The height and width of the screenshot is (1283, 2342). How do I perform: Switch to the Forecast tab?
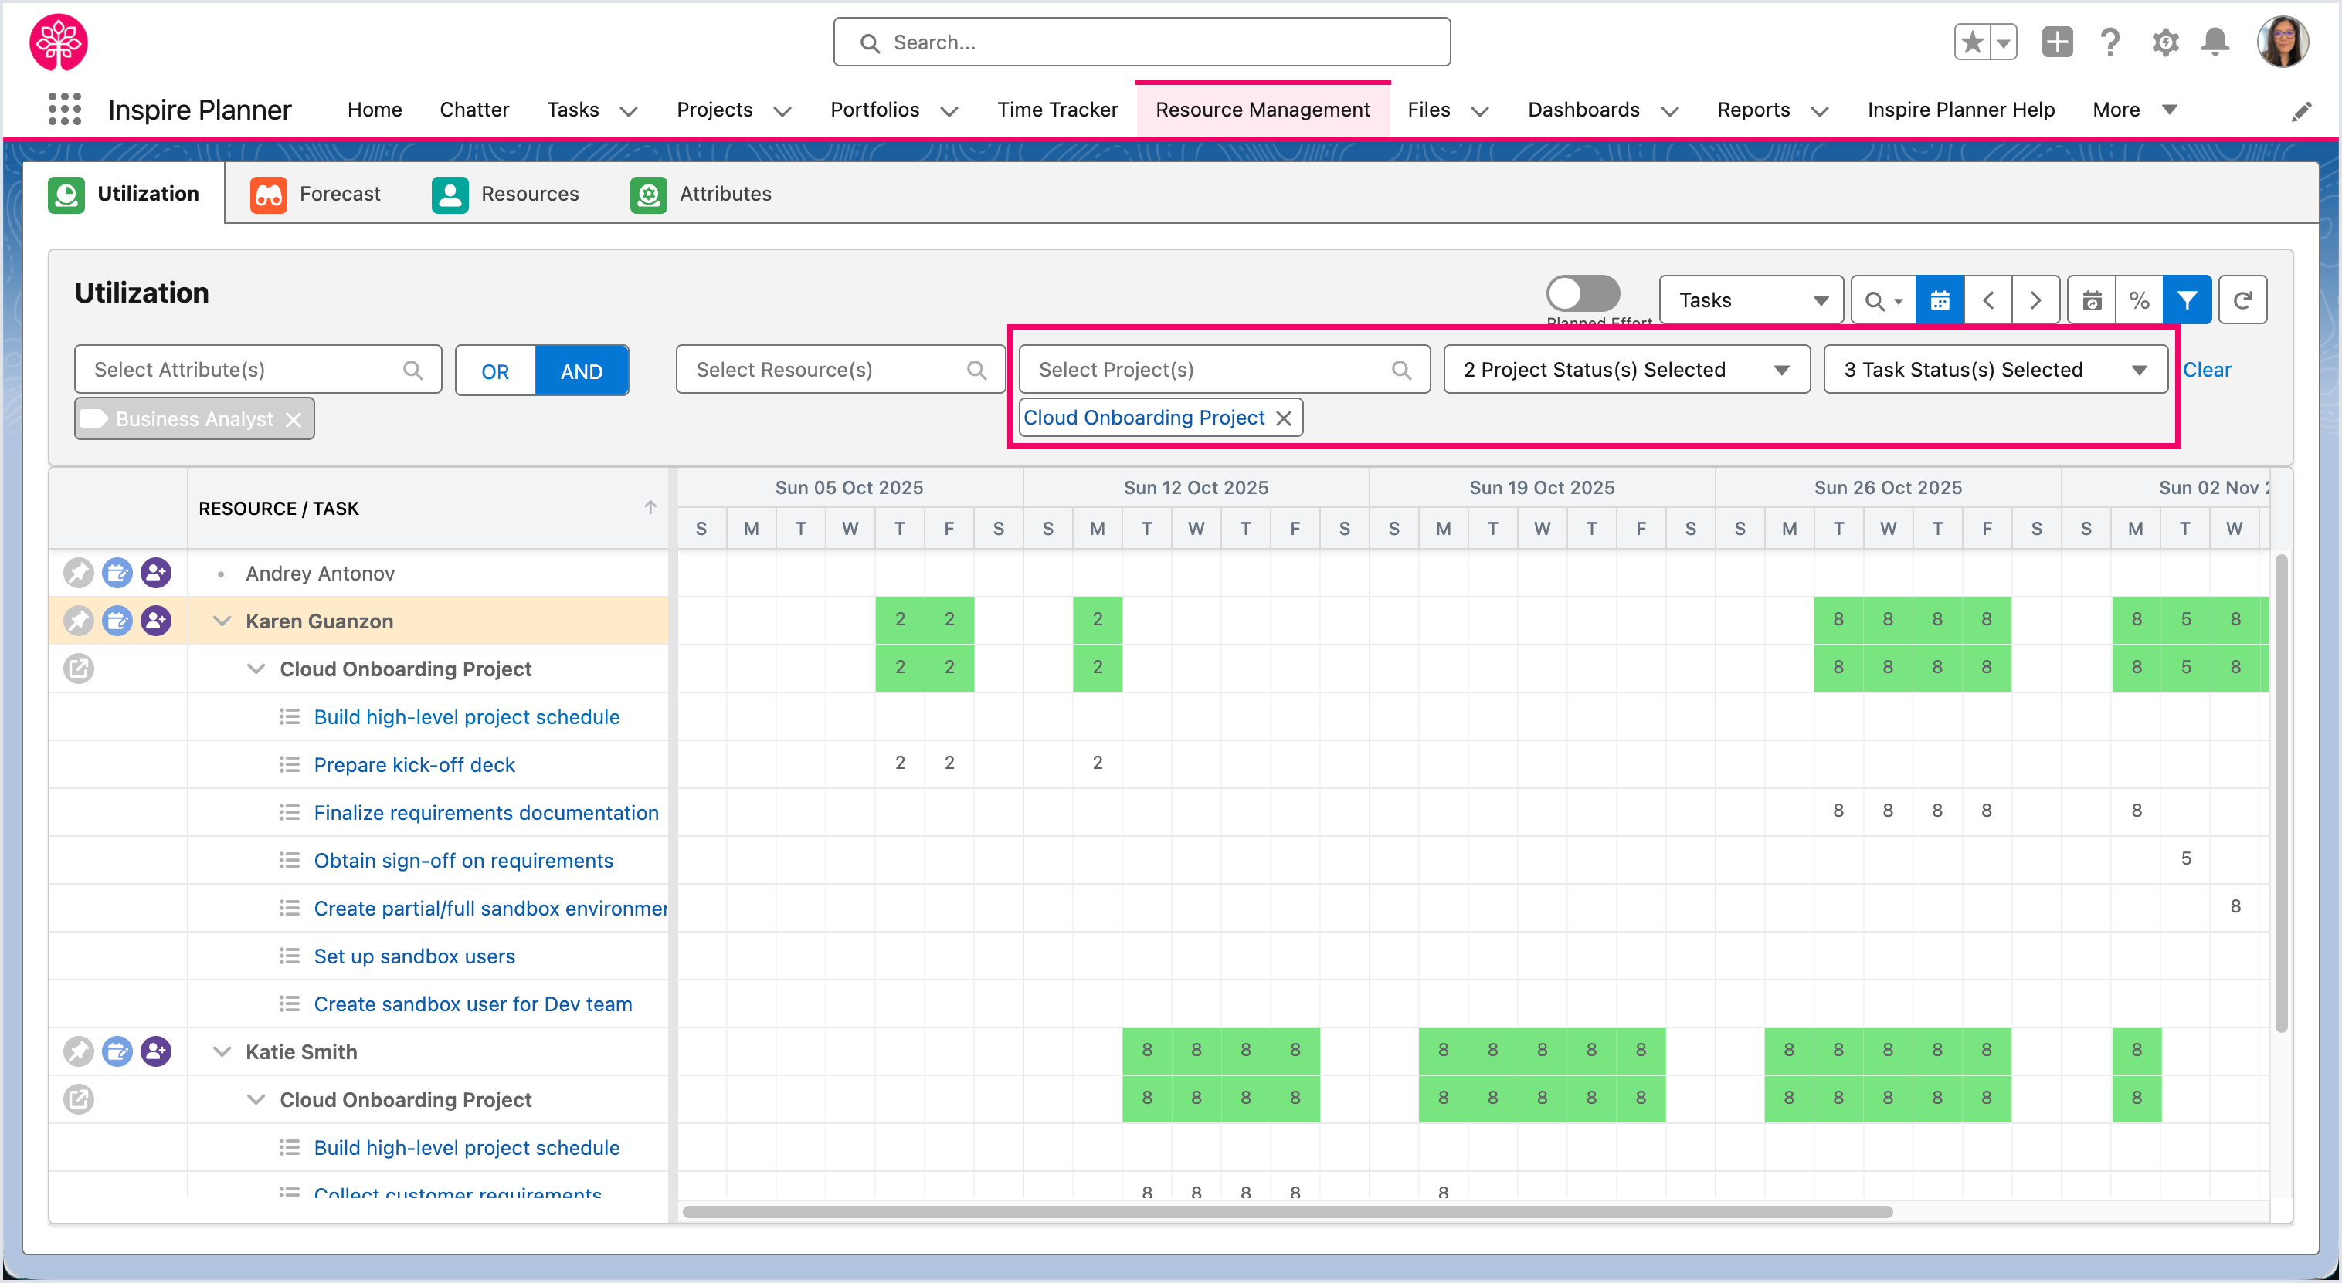317,194
